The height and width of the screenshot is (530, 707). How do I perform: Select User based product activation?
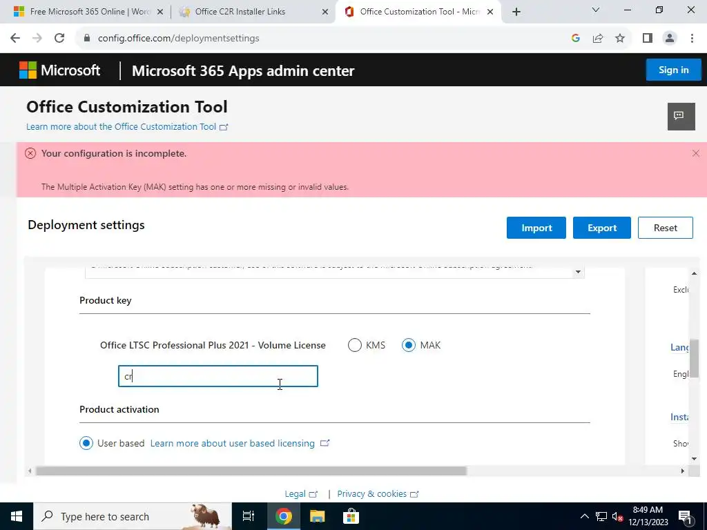point(86,443)
